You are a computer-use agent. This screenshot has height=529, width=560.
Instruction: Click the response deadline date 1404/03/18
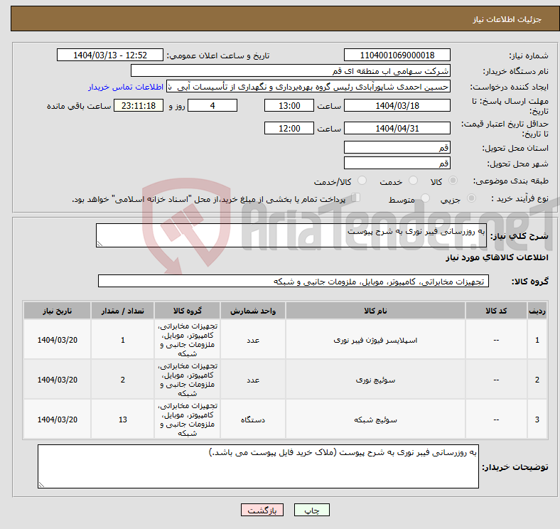pos(397,106)
